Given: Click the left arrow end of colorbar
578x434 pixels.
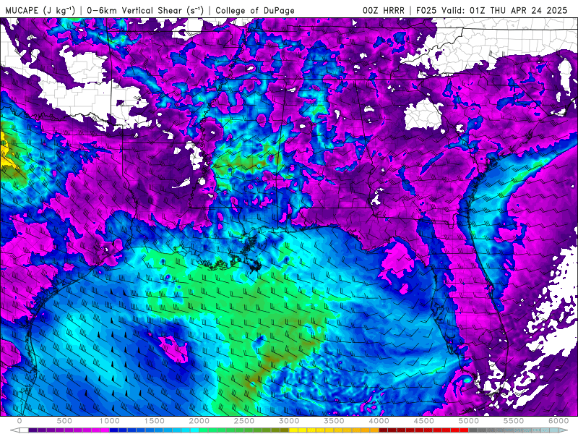Looking at the screenshot, I should pyautogui.click(x=14, y=430).
